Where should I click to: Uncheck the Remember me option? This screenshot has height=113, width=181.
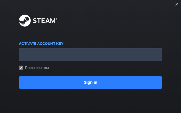21,68
